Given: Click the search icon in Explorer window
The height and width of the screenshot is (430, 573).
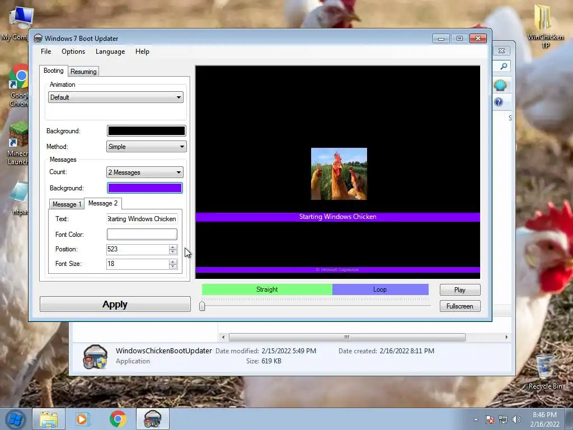Looking at the screenshot, I should (504, 66).
